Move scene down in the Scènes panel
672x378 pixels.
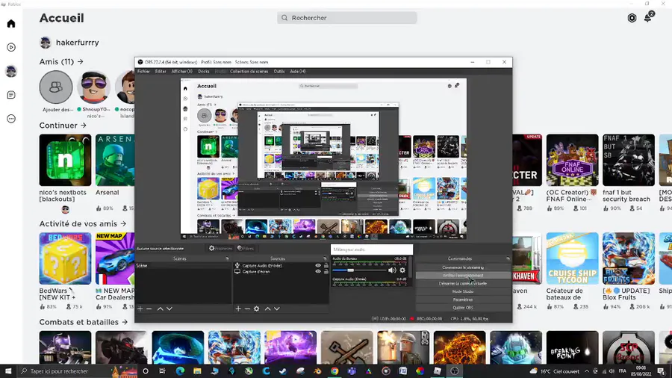pos(169,309)
